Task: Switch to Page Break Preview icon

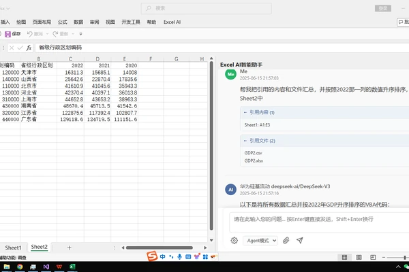Action: (x=373, y=258)
